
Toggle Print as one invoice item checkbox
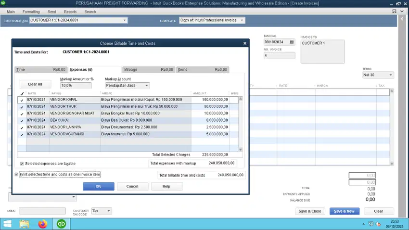coord(16,175)
